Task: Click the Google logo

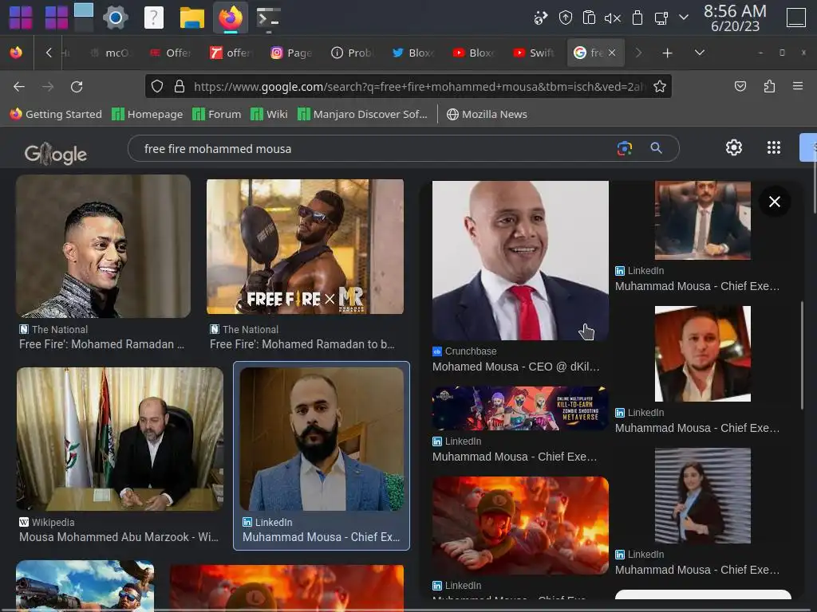Action: pyautogui.click(x=56, y=154)
